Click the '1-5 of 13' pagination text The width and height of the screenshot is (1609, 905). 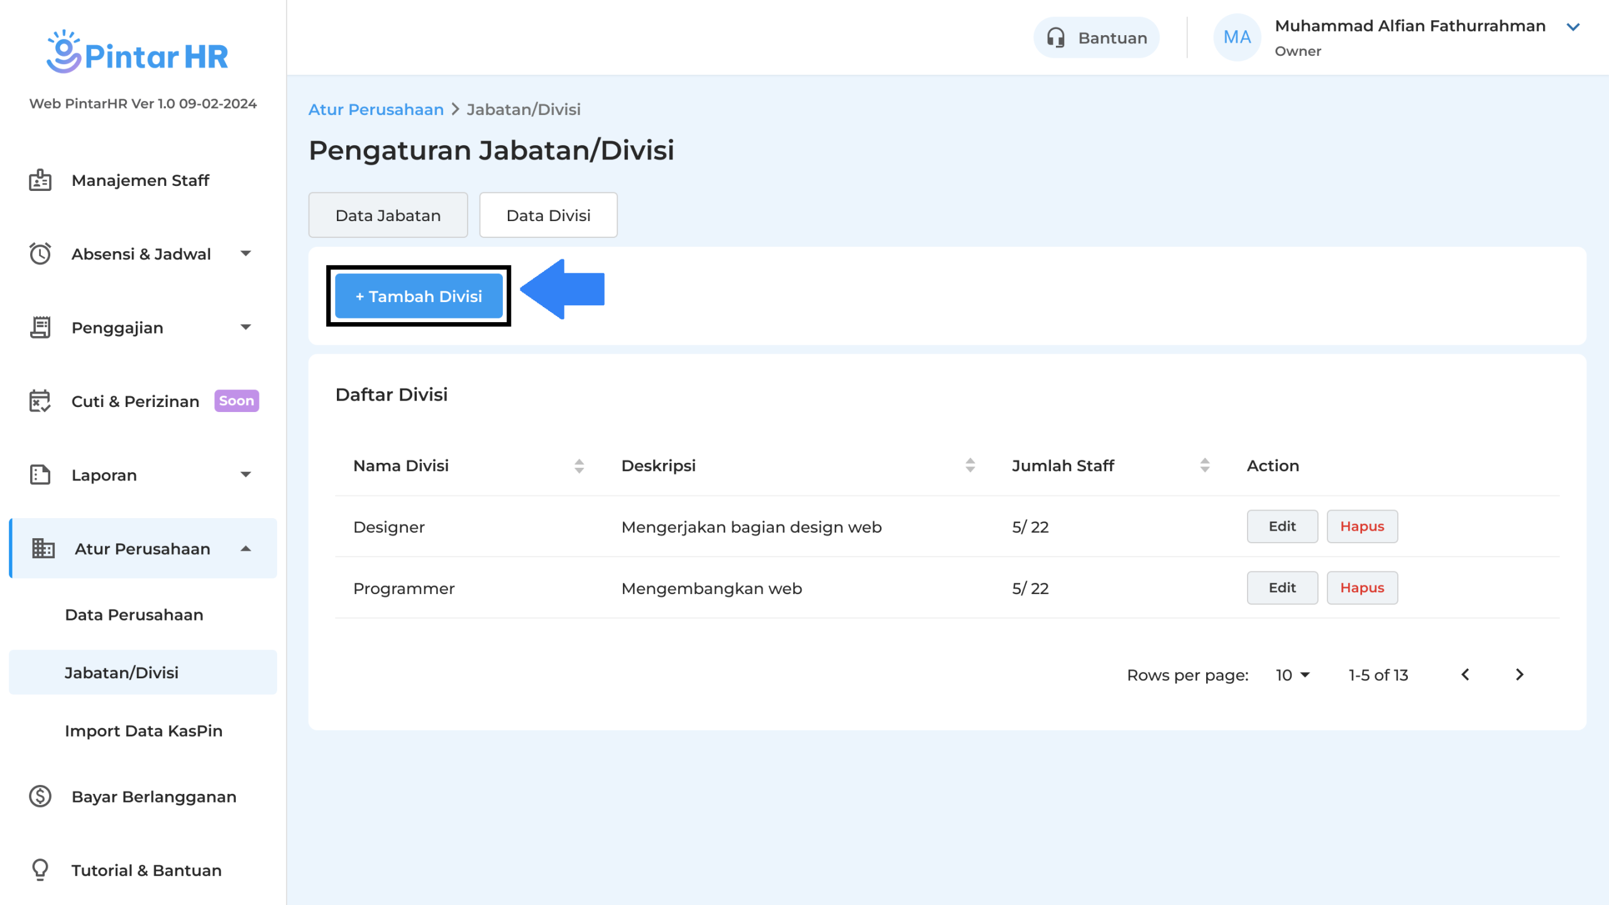point(1378,675)
